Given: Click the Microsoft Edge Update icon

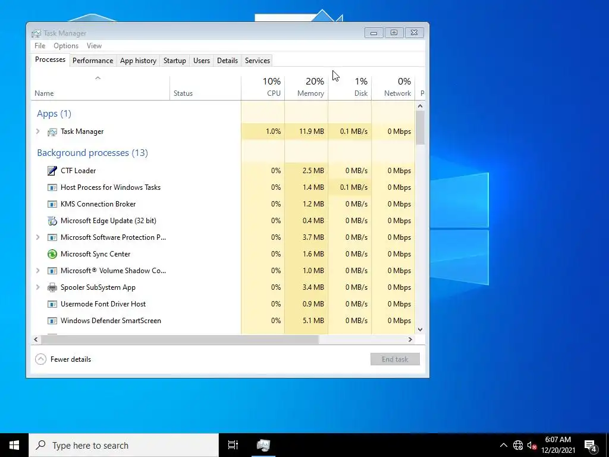Looking at the screenshot, I should 52,221.
